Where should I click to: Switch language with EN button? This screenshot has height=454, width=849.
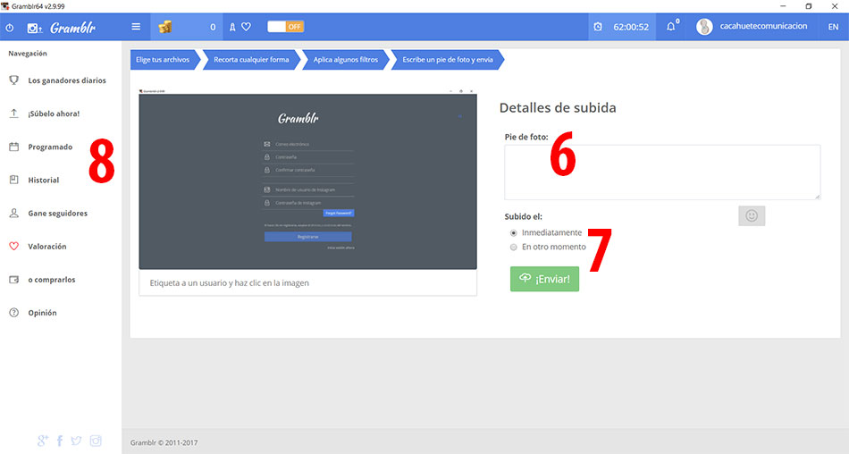coord(833,27)
